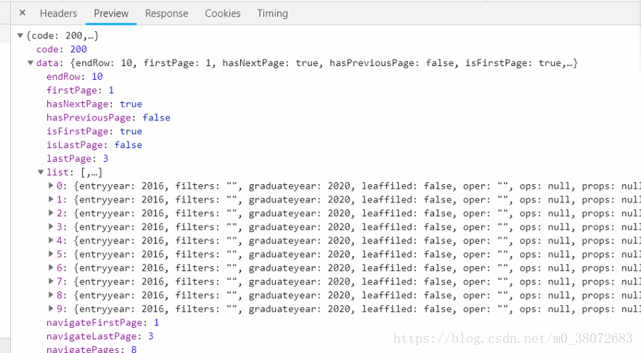Select the Preview tab
Viewport: 641px width, 353px height.
(x=111, y=14)
